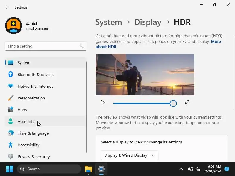
Task: Select Network & internet category
Action: click(x=46, y=86)
